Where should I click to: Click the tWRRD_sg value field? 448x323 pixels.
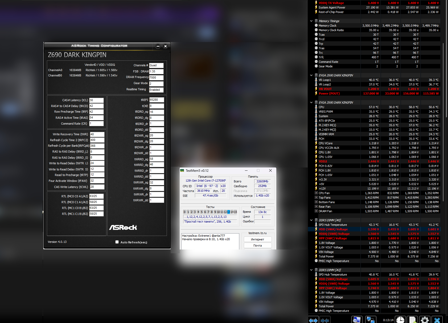[157, 159]
